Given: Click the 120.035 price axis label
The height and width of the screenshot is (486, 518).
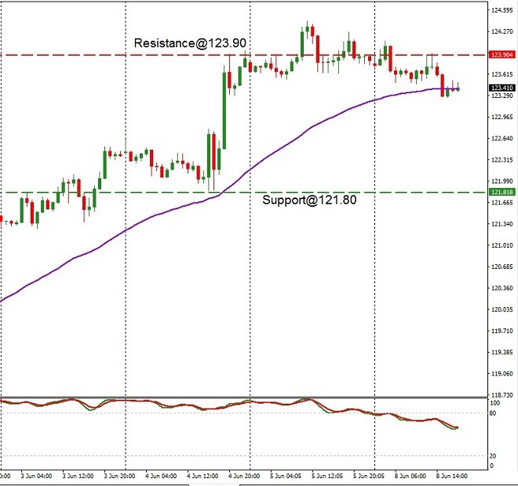Looking at the screenshot, I should click(x=502, y=310).
